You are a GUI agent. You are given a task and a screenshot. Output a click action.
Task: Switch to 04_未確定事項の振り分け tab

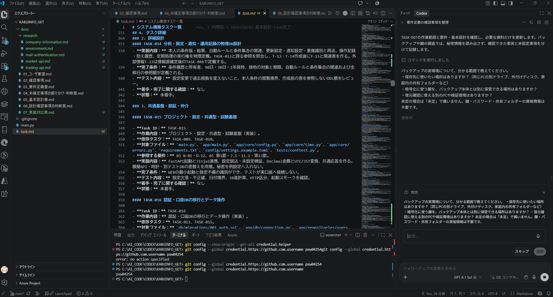point(194,13)
